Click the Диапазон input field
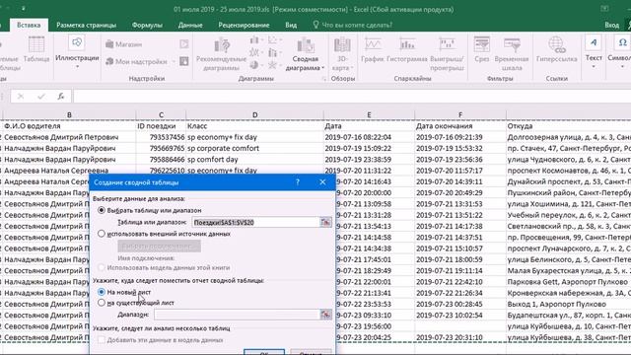The height and width of the screenshot is (355, 631). coord(237,315)
